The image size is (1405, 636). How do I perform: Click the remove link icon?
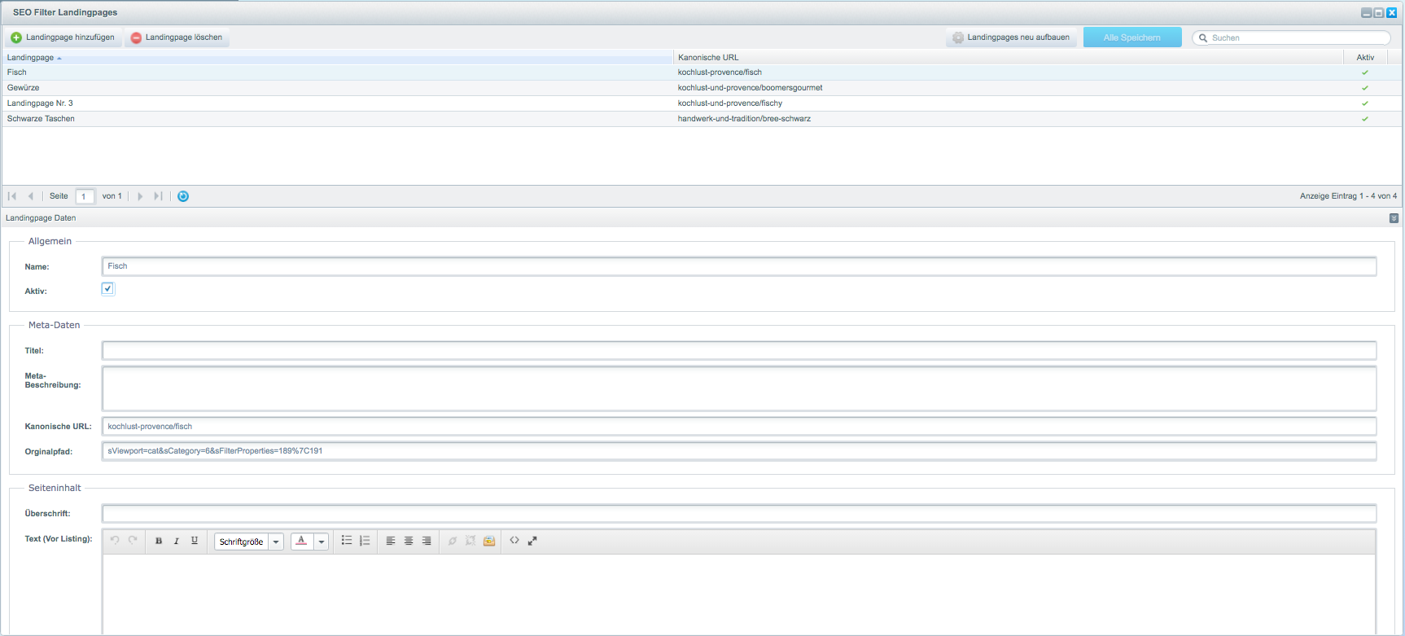pyautogui.click(x=471, y=541)
